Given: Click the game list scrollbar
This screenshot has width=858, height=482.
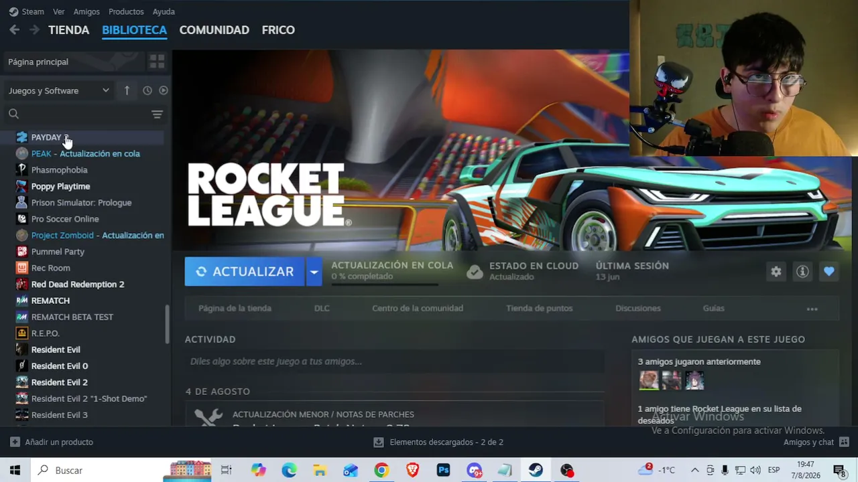Looking at the screenshot, I should (x=167, y=324).
